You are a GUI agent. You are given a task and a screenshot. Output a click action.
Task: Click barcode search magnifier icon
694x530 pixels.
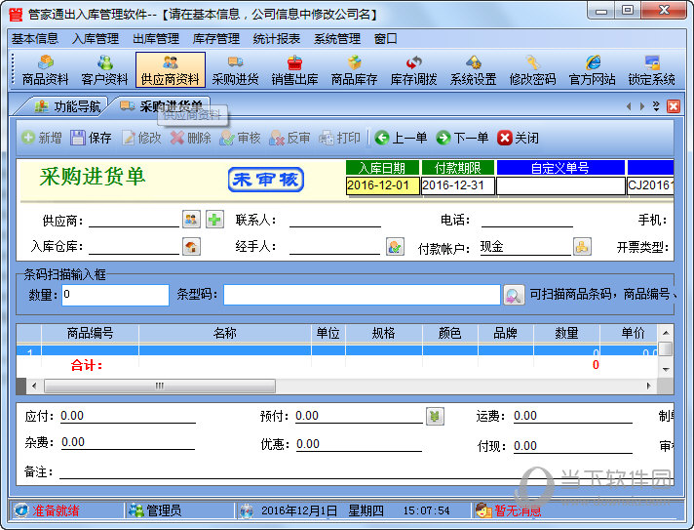pyautogui.click(x=514, y=295)
